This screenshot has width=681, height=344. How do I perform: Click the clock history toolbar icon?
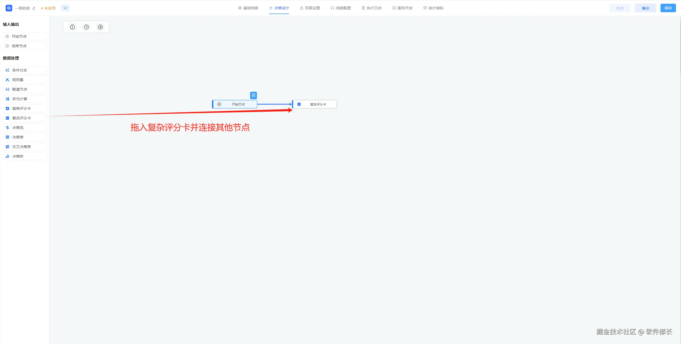point(86,27)
